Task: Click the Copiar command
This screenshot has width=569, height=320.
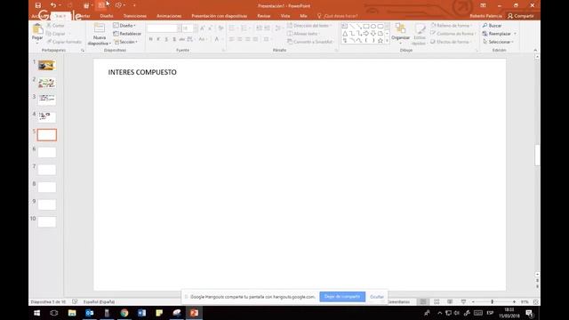Action: (x=56, y=34)
